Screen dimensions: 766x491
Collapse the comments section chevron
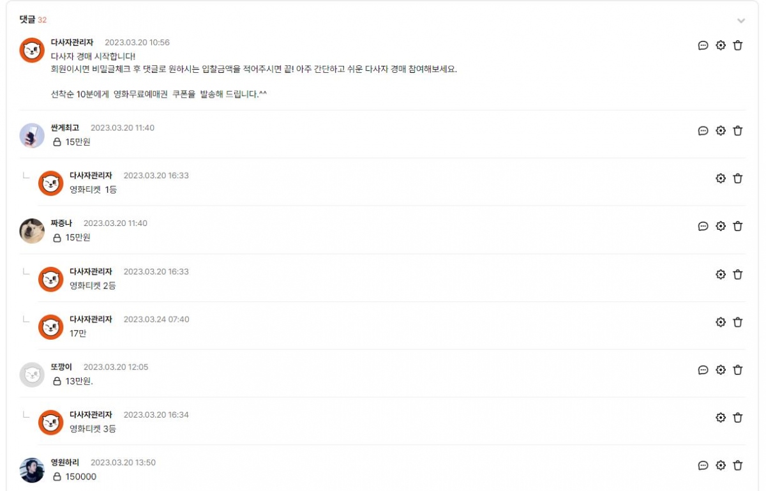pyautogui.click(x=740, y=21)
